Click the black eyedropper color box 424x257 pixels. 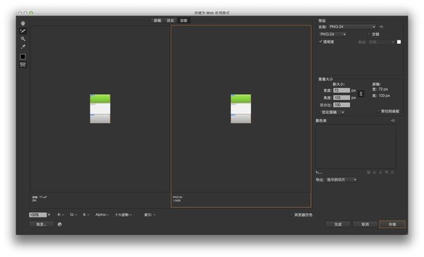(23, 57)
